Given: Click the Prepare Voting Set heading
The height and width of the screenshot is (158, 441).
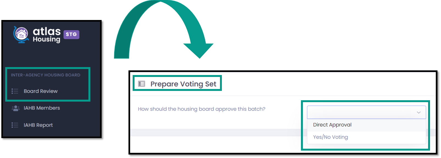Looking at the screenshot, I should [183, 84].
